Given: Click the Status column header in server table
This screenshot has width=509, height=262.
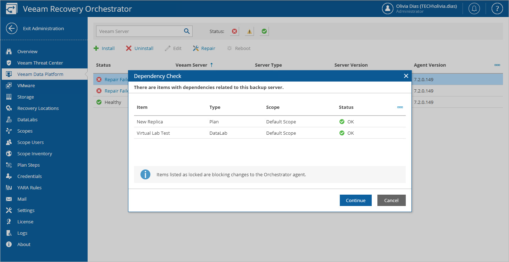Looking at the screenshot, I should coord(103,65).
